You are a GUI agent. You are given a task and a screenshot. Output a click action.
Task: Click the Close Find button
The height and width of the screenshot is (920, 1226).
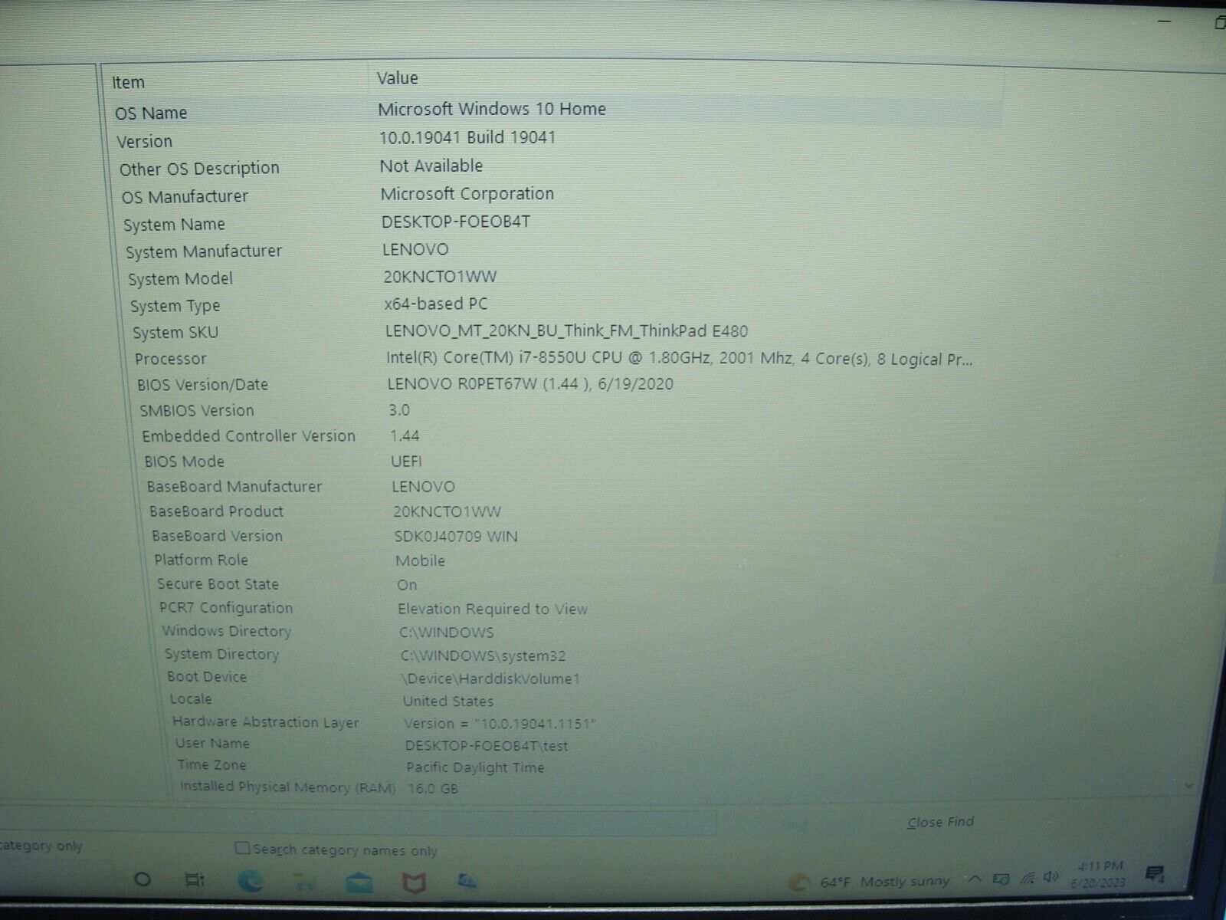(940, 822)
